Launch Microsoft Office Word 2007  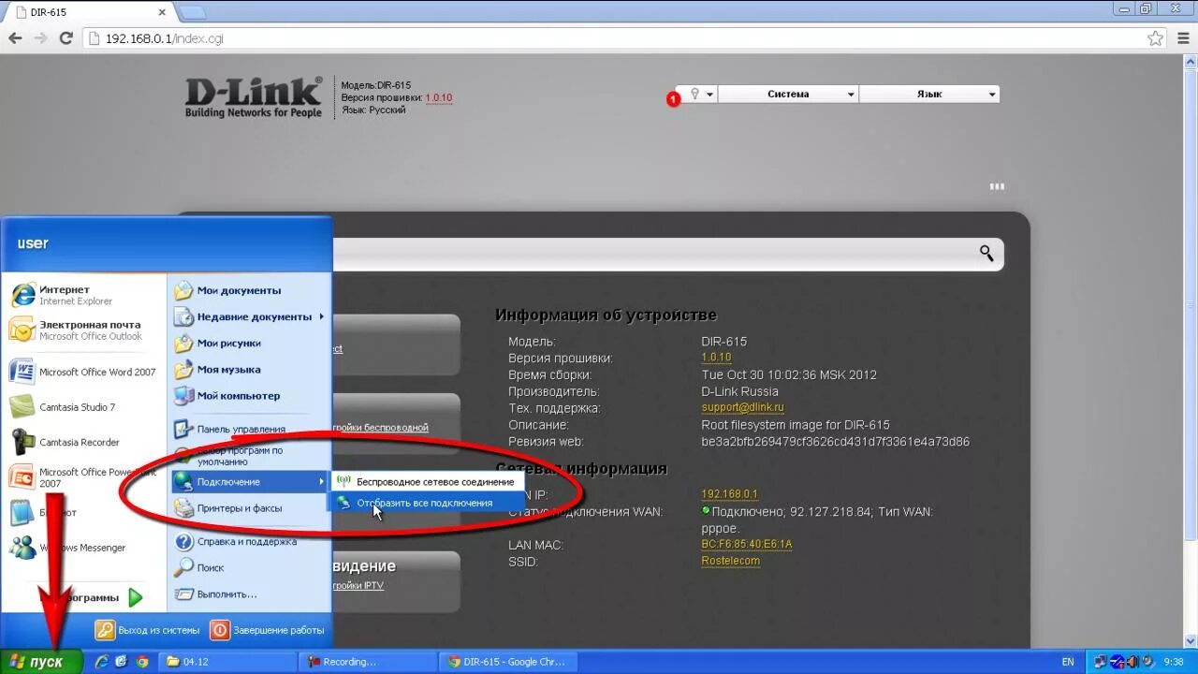point(84,372)
